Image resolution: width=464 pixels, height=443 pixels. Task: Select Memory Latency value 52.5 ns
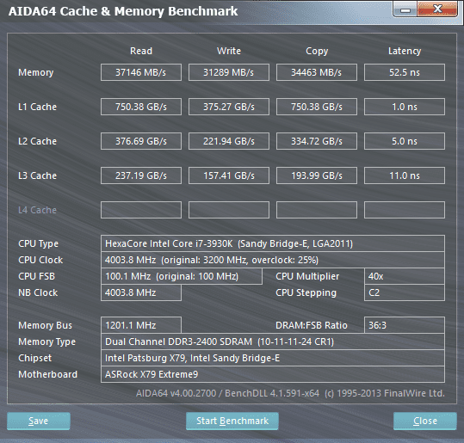(405, 72)
